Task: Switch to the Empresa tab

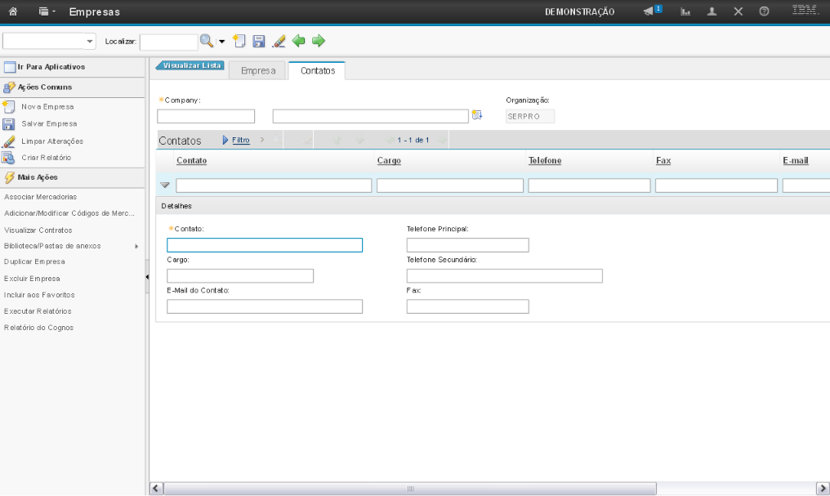Action: pyautogui.click(x=258, y=71)
